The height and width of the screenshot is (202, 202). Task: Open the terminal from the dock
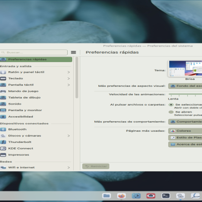pyautogui.click(x=166, y=196)
